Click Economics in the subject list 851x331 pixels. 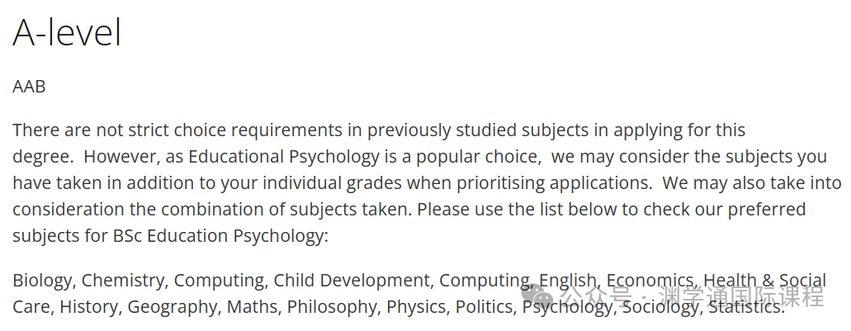652,281
